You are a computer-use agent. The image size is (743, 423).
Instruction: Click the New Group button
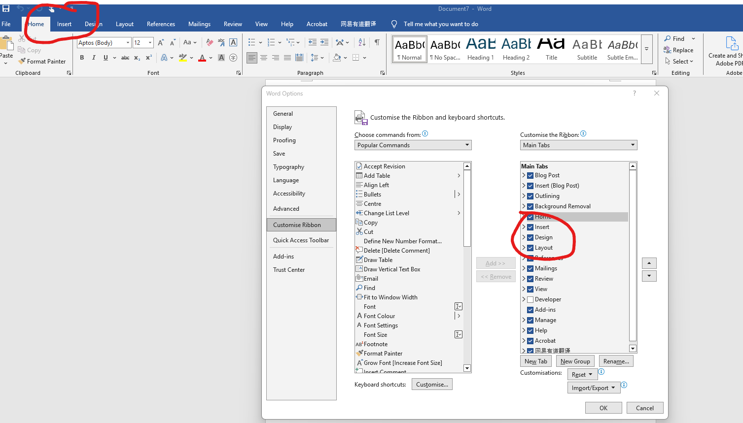(x=575, y=361)
